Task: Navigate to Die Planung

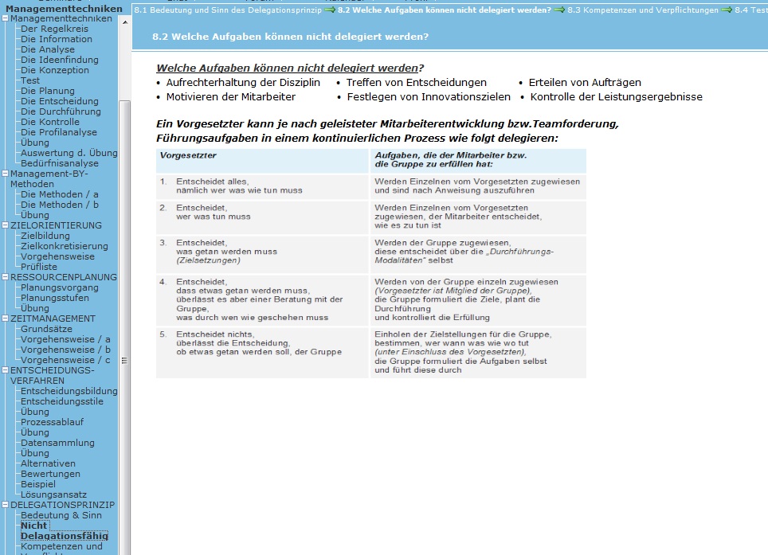Action: pos(48,91)
